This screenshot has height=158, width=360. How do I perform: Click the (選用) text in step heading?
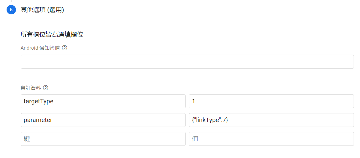click(55, 10)
